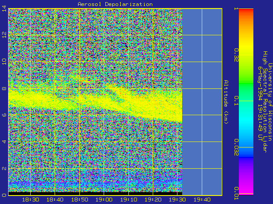Click the 18:30 time axis label
Viewport: 273px width, 204px height.
click(30, 200)
